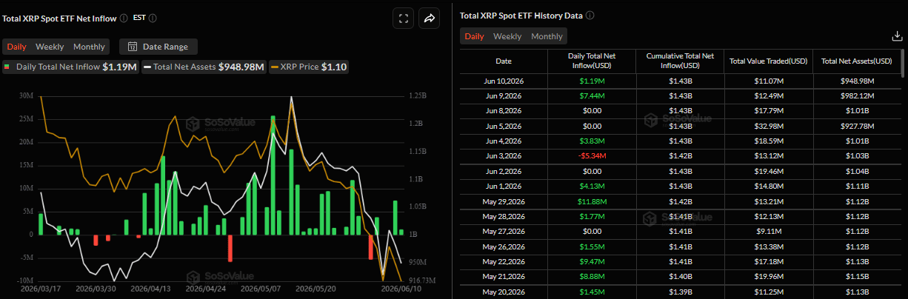This screenshot has width=908, height=299.
Task: Click Total Net Assets(USD) column header
Action: (856, 61)
